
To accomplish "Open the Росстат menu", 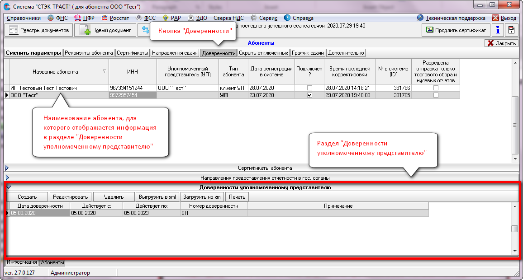I will coord(115,18).
